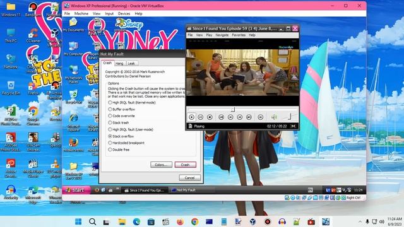Select the Double free radio button
The width and height of the screenshot is (404, 227).
(x=110, y=149)
